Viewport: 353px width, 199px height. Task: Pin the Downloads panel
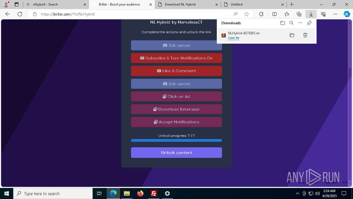(309, 23)
